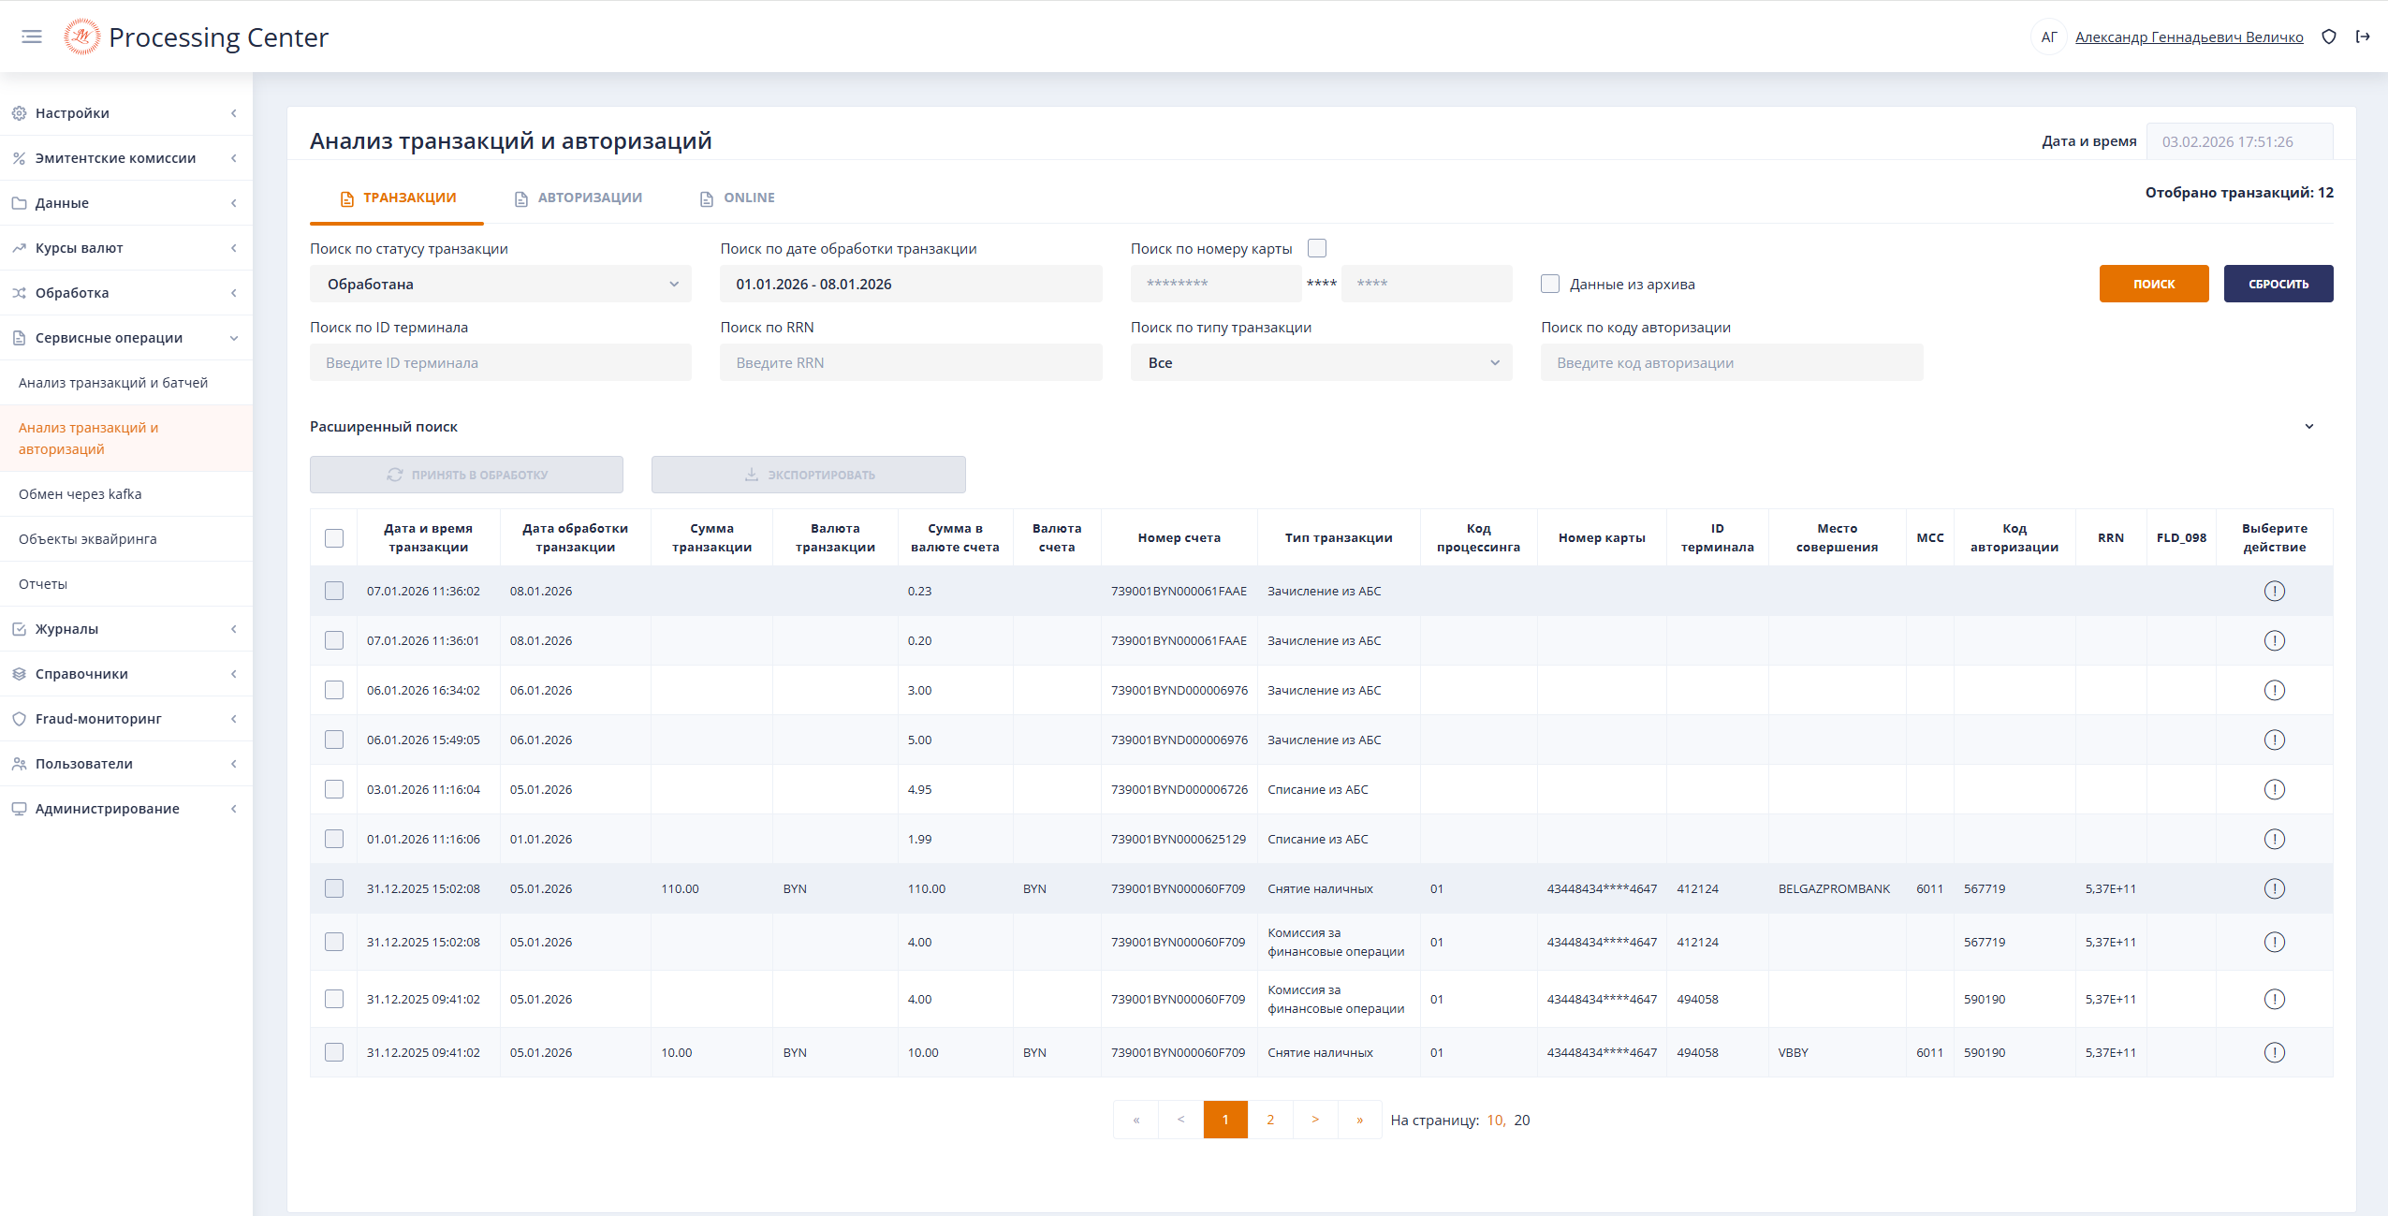
Task: Open the transaction status dropdown Обработана
Action: (x=500, y=284)
